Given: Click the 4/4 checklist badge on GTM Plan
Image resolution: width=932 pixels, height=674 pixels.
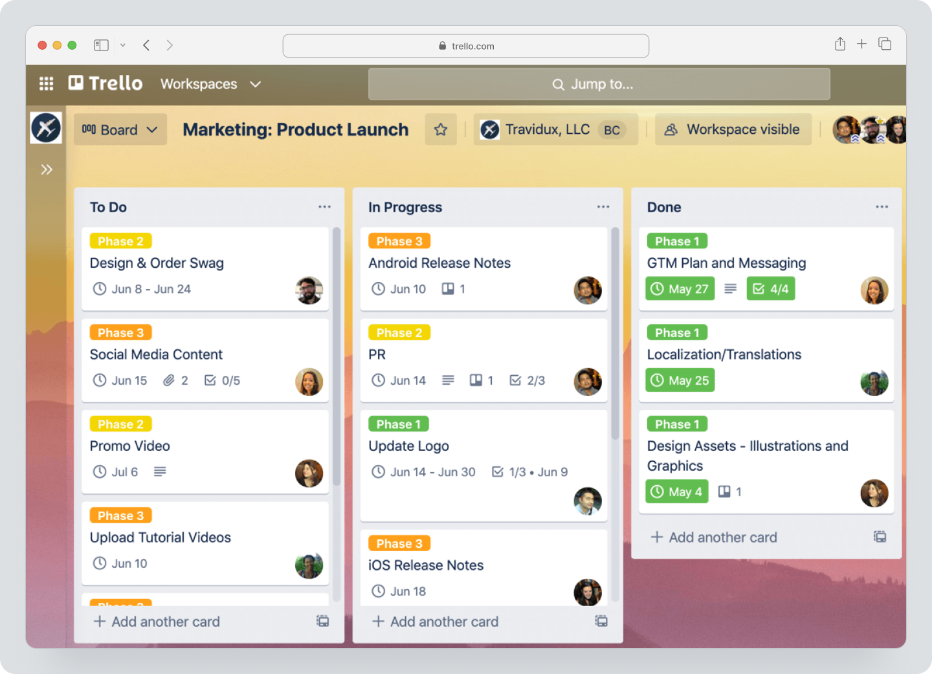Looking at the screenshot, I should pyautogui.click(x=770, y=288).
